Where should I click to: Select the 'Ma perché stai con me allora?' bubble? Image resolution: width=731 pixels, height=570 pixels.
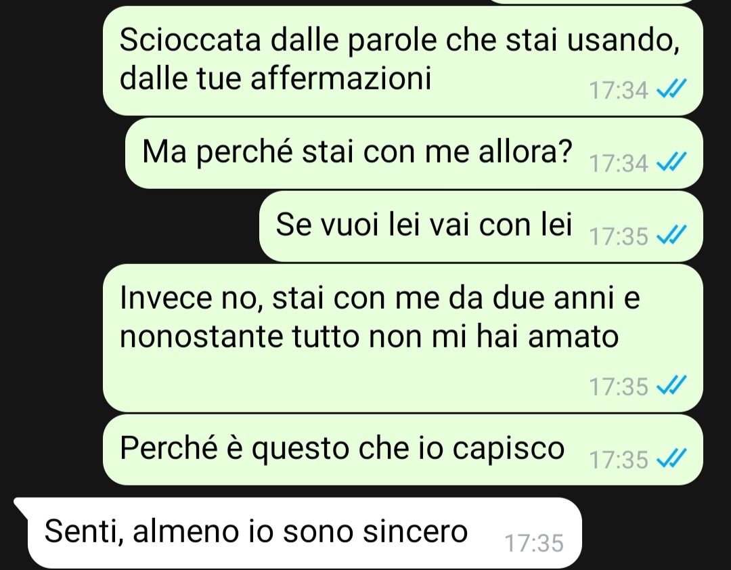point(414,153)
